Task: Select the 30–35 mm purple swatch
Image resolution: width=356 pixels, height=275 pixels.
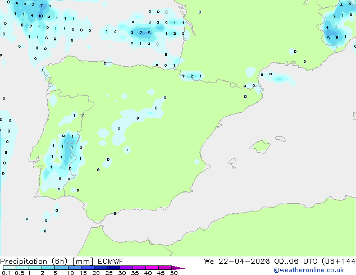Action: click(126, 268)
